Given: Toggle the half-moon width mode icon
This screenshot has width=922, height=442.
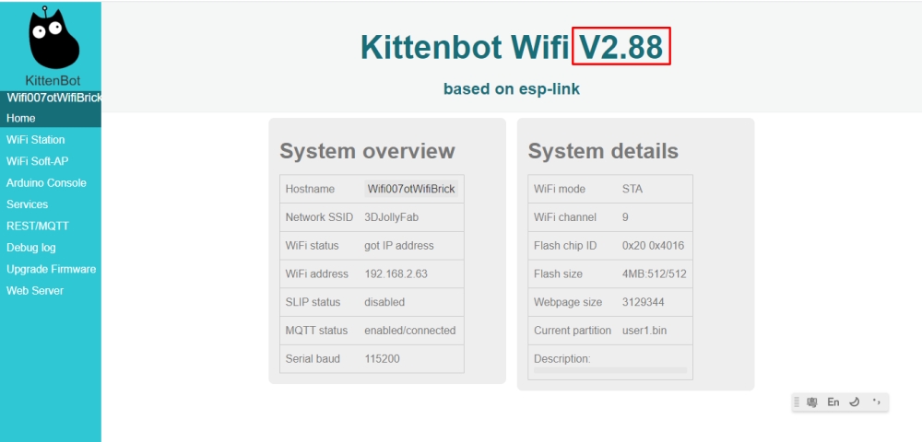Looking at the screenshot, I should (854, 402).
